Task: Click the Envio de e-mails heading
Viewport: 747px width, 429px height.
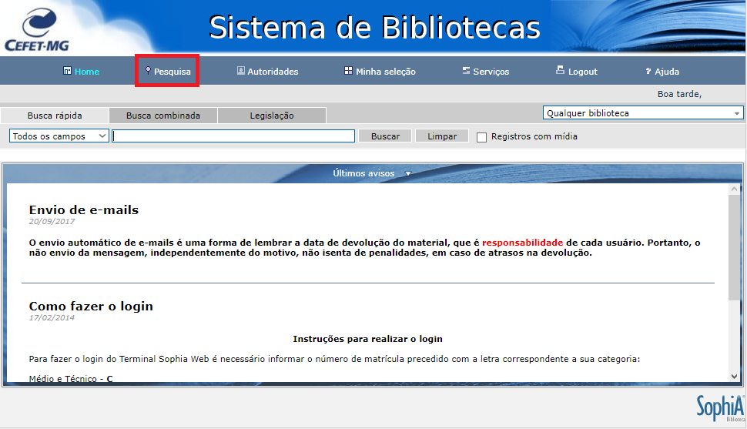Action: coord(84,210)
